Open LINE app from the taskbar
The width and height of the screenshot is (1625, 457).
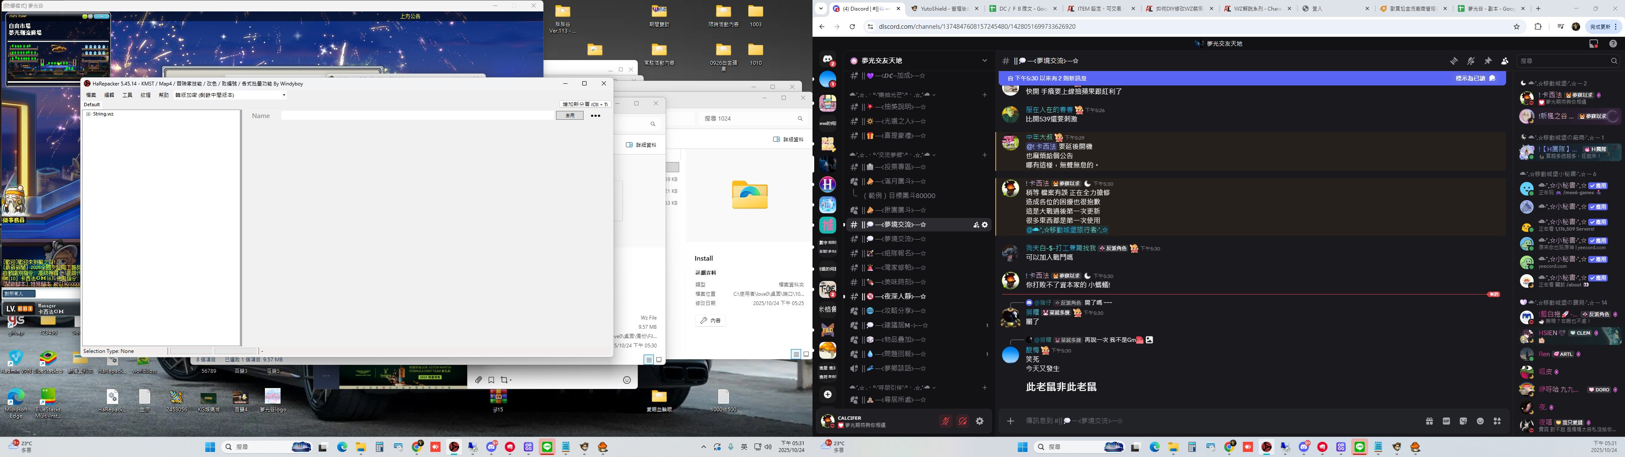coord(547,447)
